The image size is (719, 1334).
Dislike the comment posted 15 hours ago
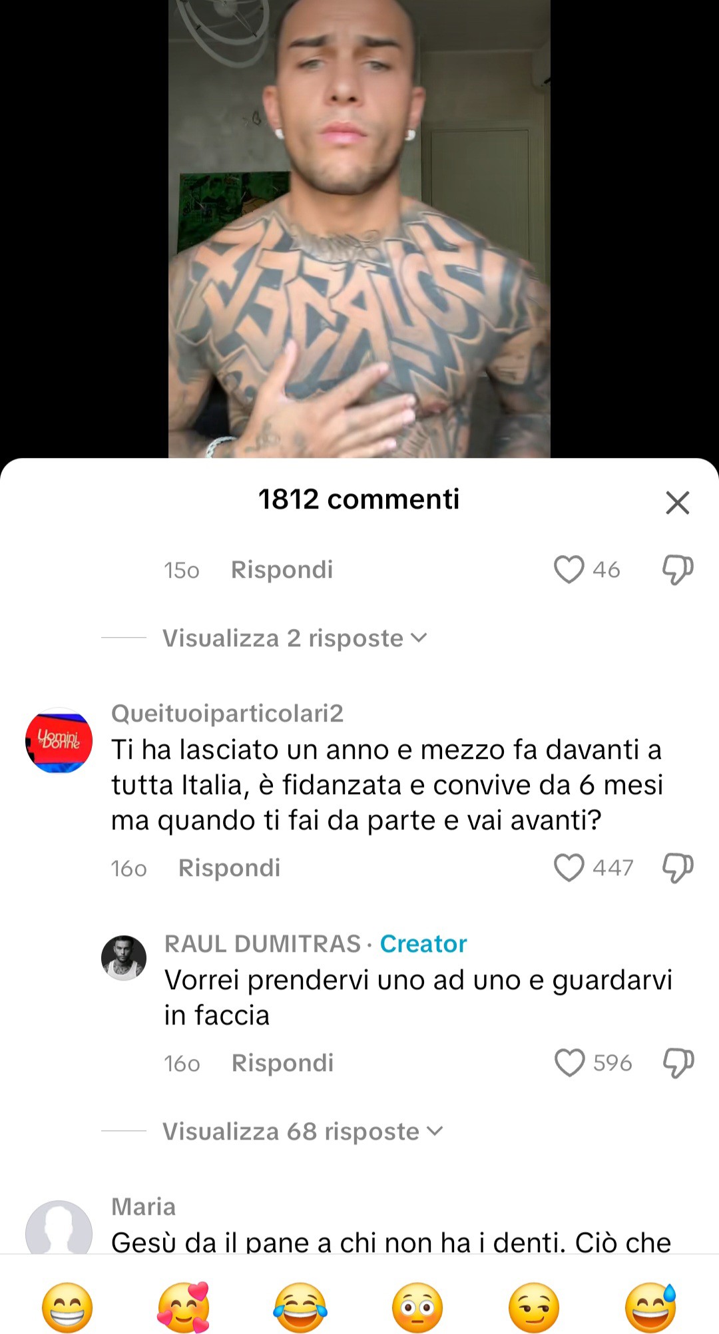[x=678, y=570]
